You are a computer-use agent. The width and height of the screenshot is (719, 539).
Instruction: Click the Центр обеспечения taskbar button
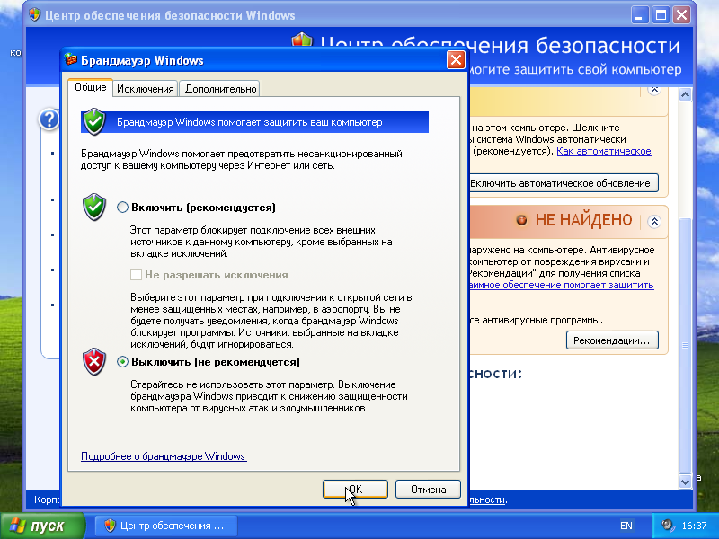(166, 526)
